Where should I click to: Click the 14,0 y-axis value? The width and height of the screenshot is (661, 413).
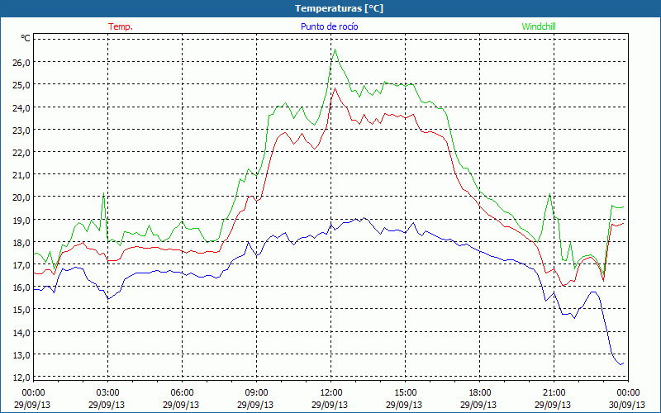tap(21, 333)
